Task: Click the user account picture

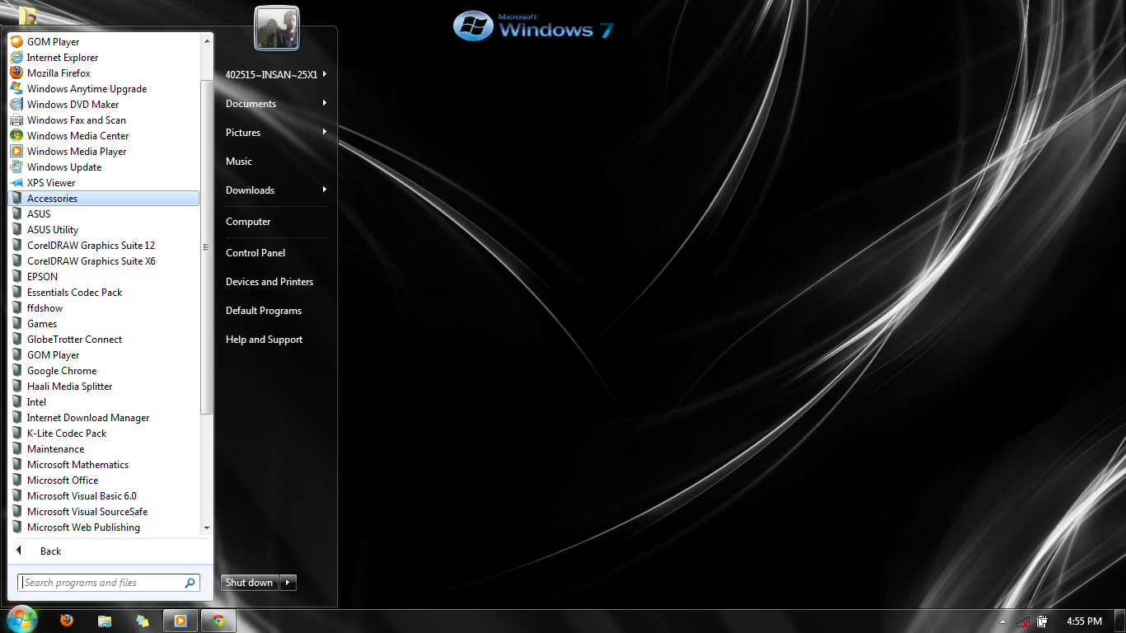Action: [x=277, y=29]
